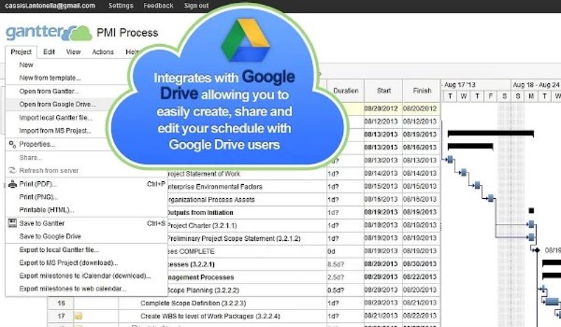Choose Import from MS Project...
Viewport: 561px width, 327px height.
tap(55, 131)
